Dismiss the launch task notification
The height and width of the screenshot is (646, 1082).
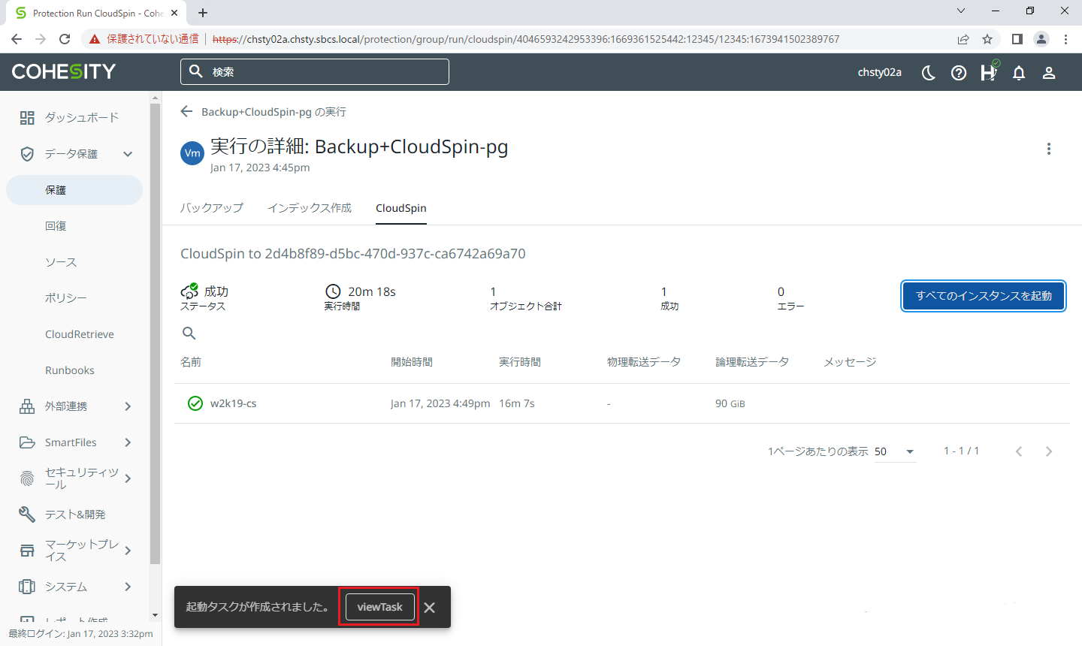(x=430, y=608)
